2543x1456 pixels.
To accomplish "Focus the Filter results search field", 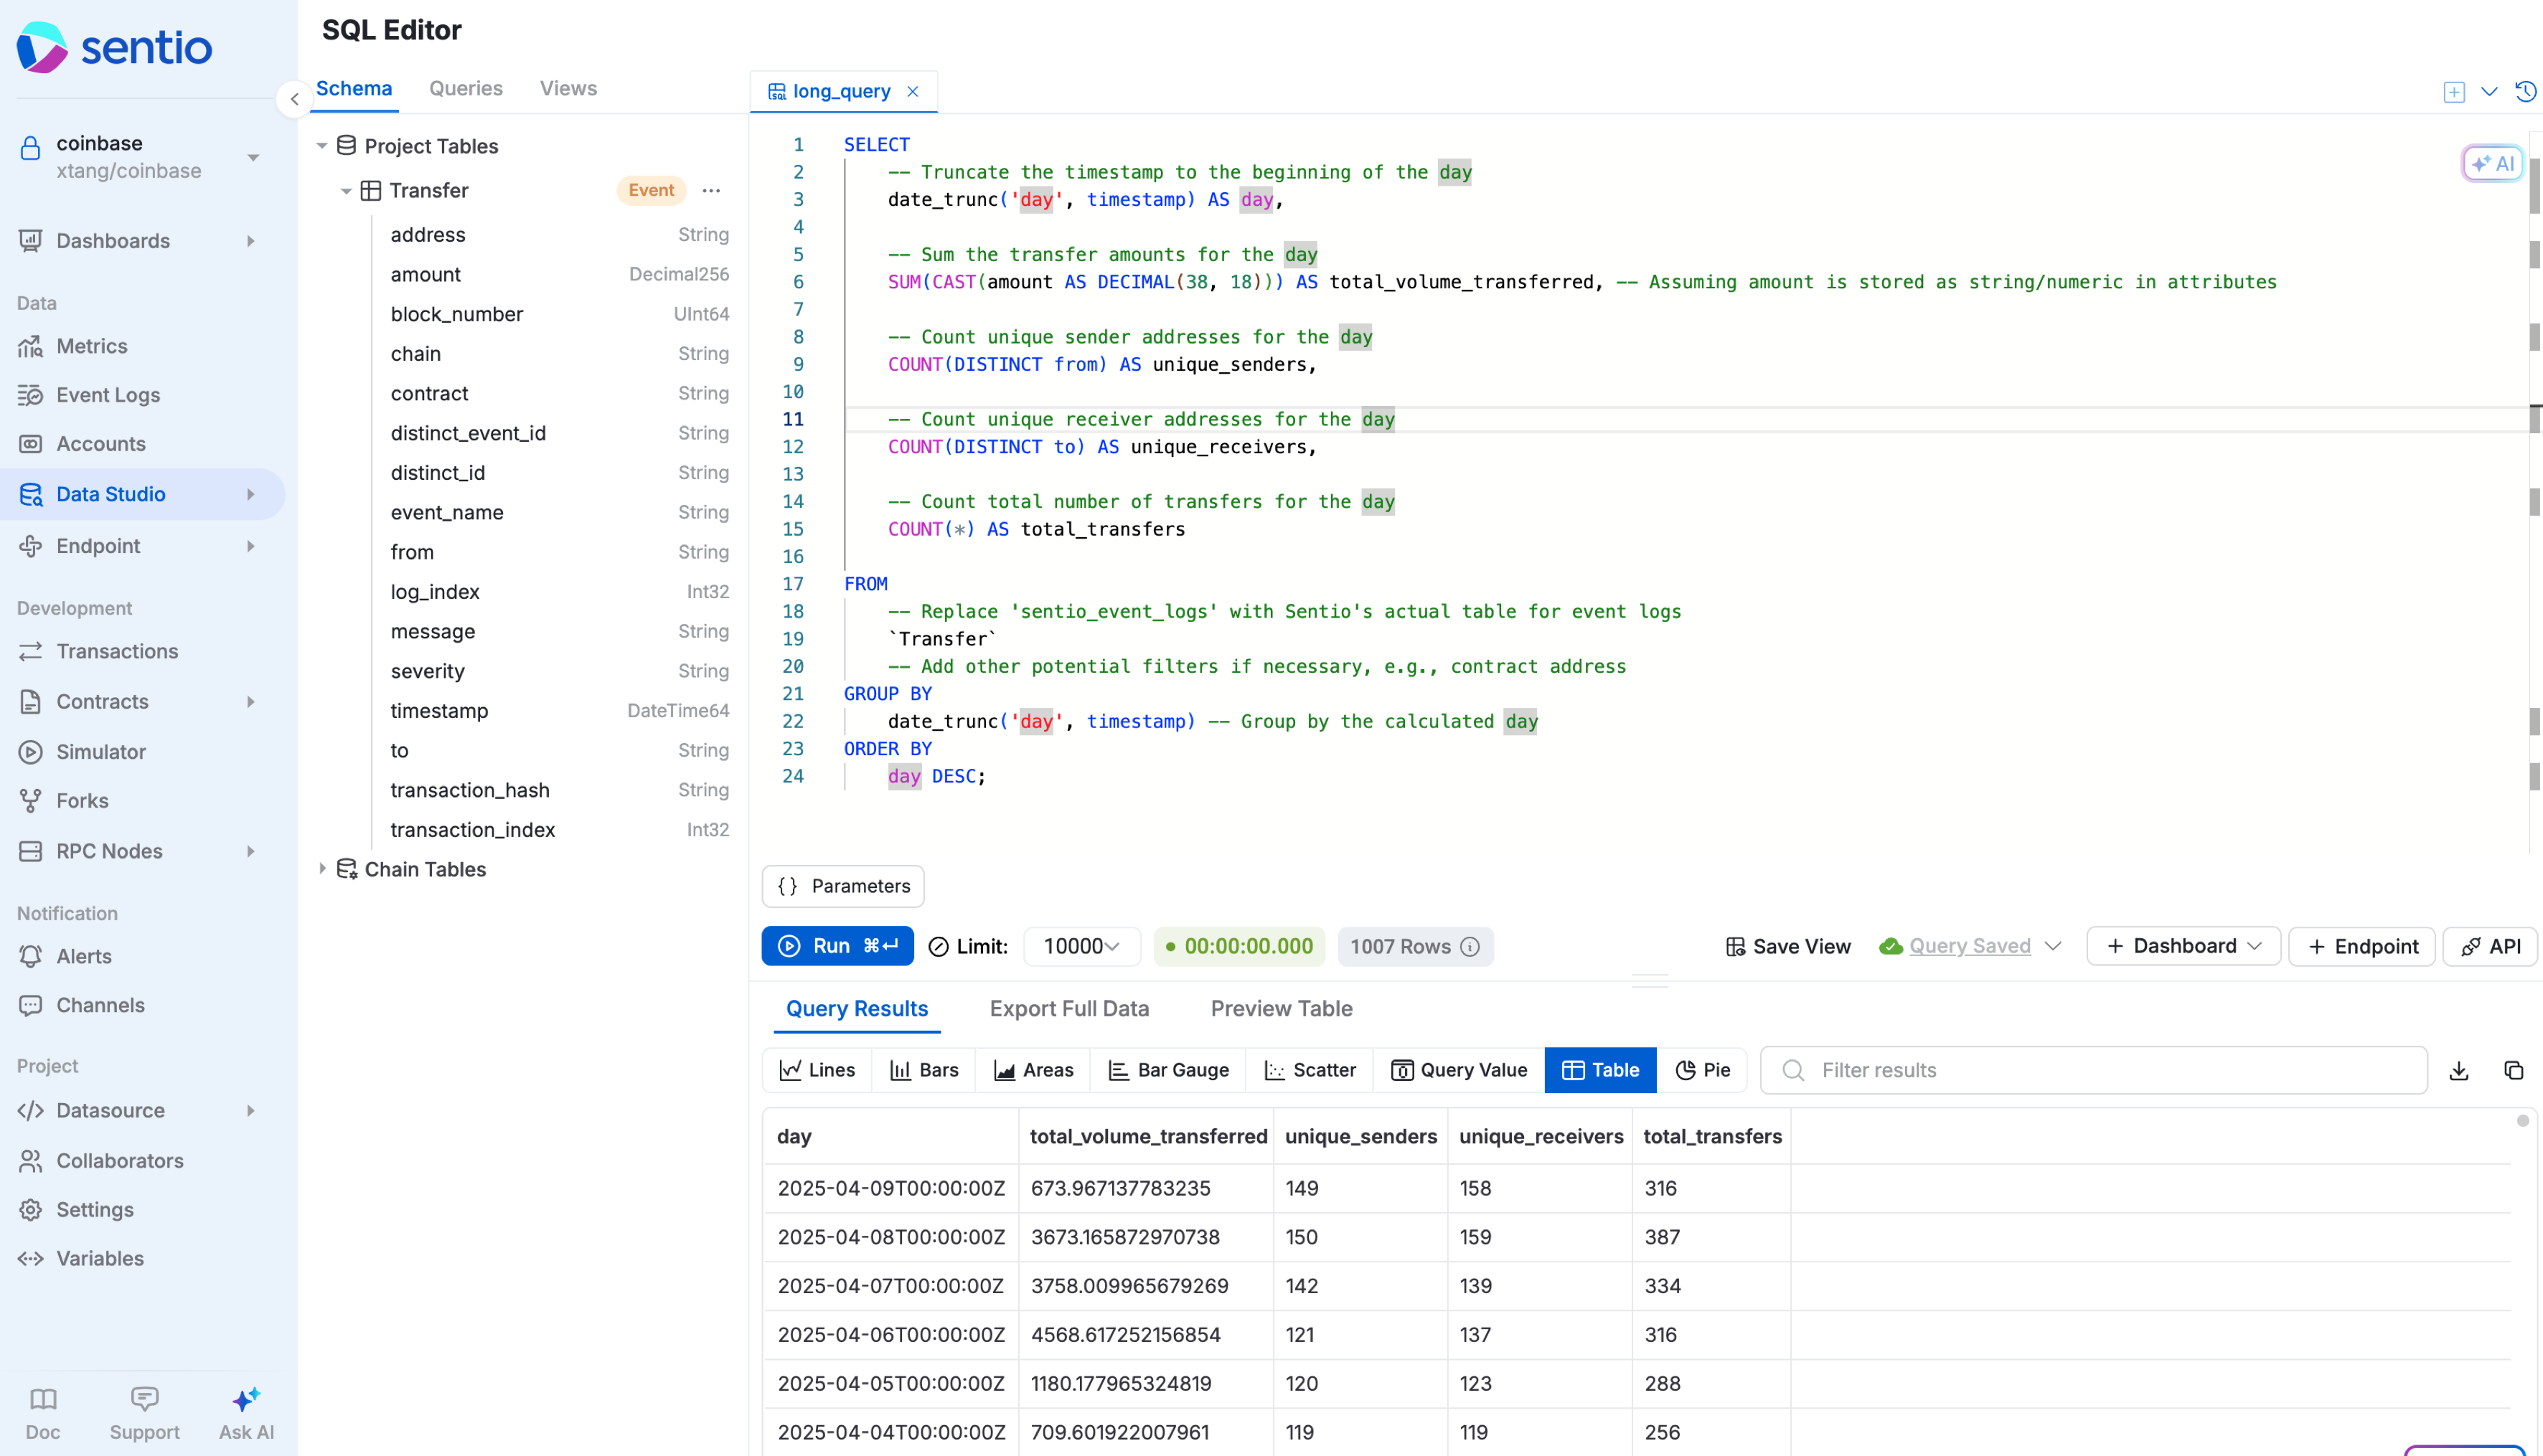I will [2094, 1070].
